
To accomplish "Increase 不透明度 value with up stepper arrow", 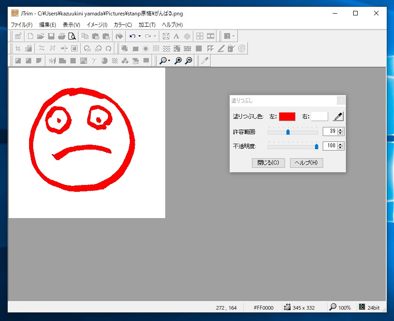I will (x=341, y=144).
